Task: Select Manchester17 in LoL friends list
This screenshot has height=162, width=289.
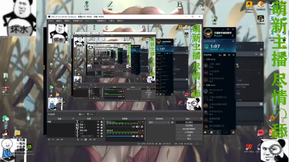Action: coord(219,91)
